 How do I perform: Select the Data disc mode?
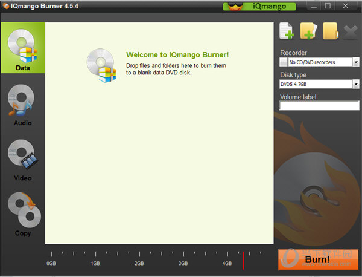coord(23,48)
